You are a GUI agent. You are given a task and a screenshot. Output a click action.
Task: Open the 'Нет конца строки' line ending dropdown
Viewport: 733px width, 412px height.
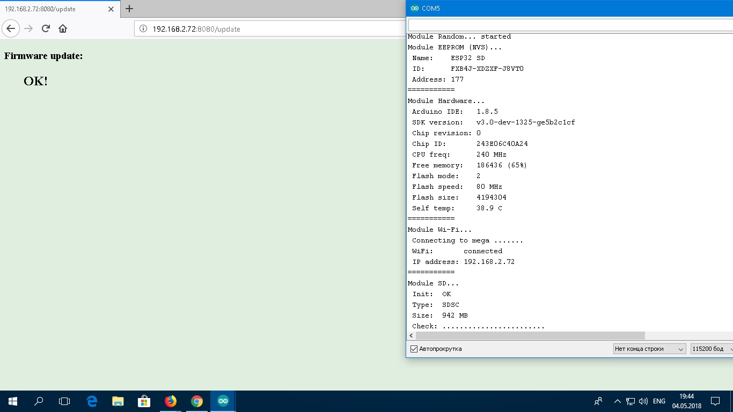point(649,349)
